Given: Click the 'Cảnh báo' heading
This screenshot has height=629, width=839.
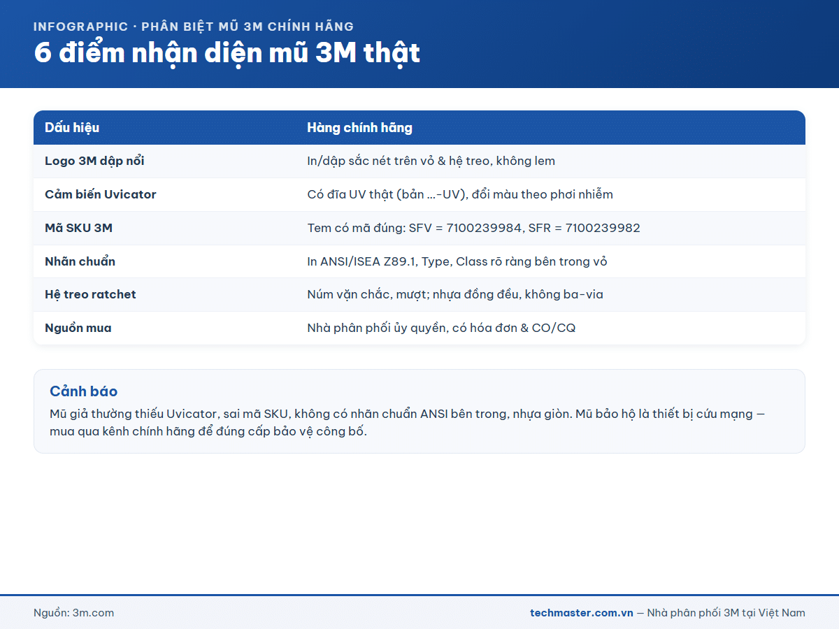Looking at the screenshot, I should pyautogui.click(x=83, y=391).
